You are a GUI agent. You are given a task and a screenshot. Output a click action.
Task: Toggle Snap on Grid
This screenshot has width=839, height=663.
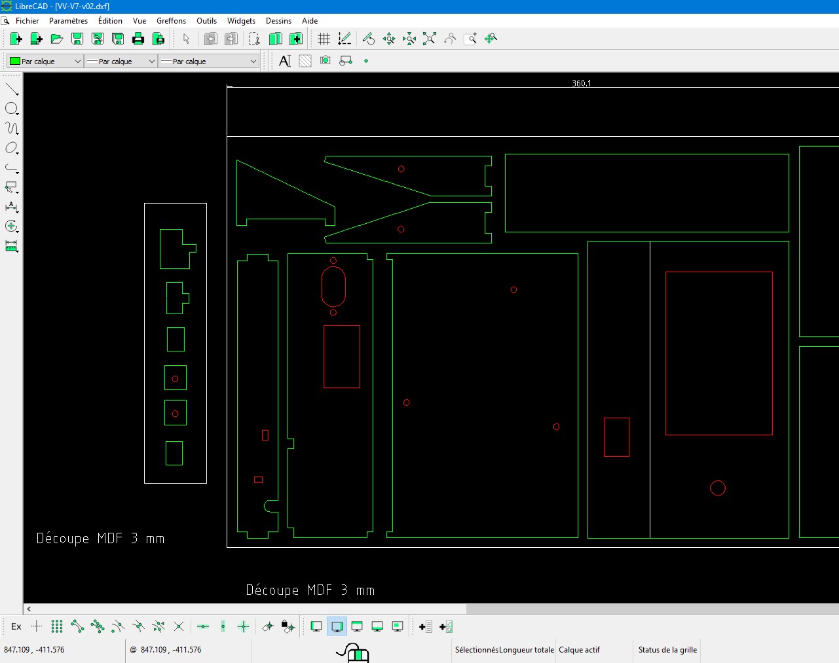click(x=57, y=627)
